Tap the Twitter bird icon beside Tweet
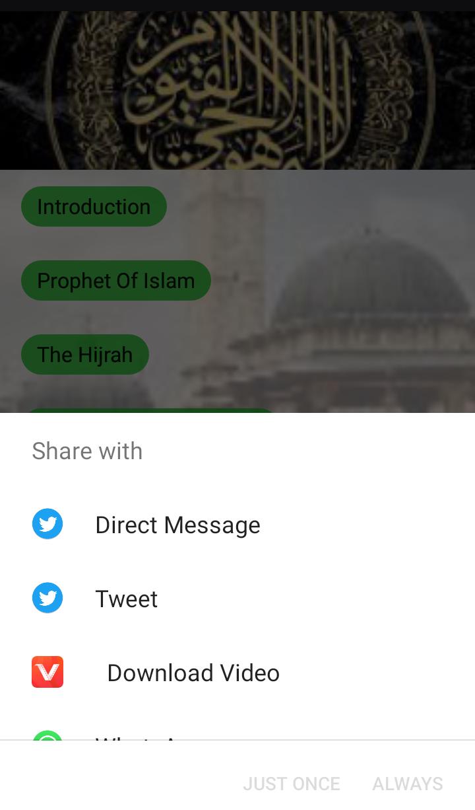This screenshot has width=475, height=810. [47, 599]
